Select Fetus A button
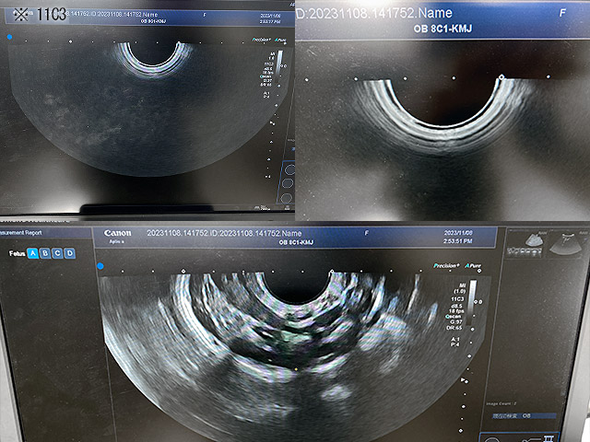 click(x=33, y=253)
